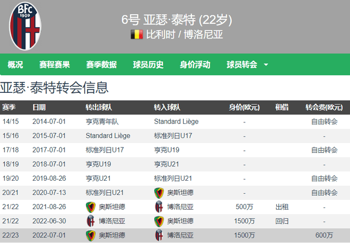Click the 亨克青年队 team cell
This screenshot has height=243, width=350.
click(x=102, y=122)
